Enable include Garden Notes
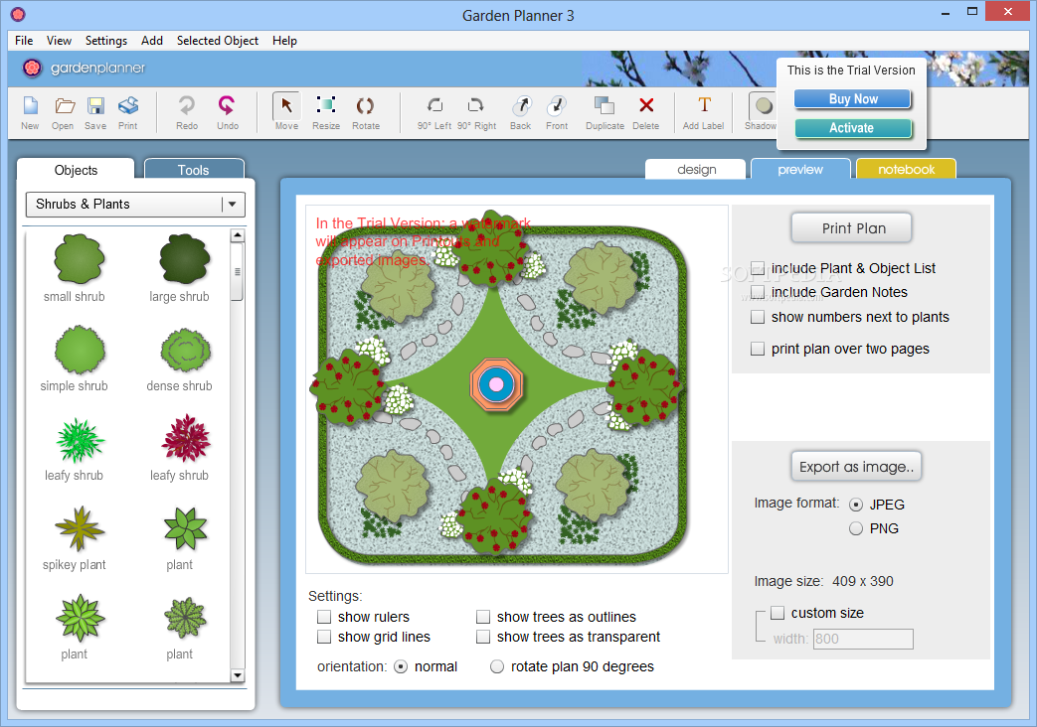This screenshot has width=1037, height=727. coord(758,292)
